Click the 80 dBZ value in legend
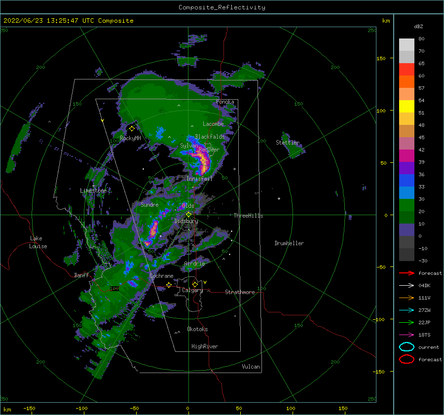This screenshot has width=444, height=415. [x=421, y=39]
